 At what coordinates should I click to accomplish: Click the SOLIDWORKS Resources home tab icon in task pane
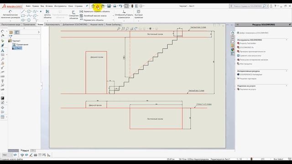tap(233, 33)
